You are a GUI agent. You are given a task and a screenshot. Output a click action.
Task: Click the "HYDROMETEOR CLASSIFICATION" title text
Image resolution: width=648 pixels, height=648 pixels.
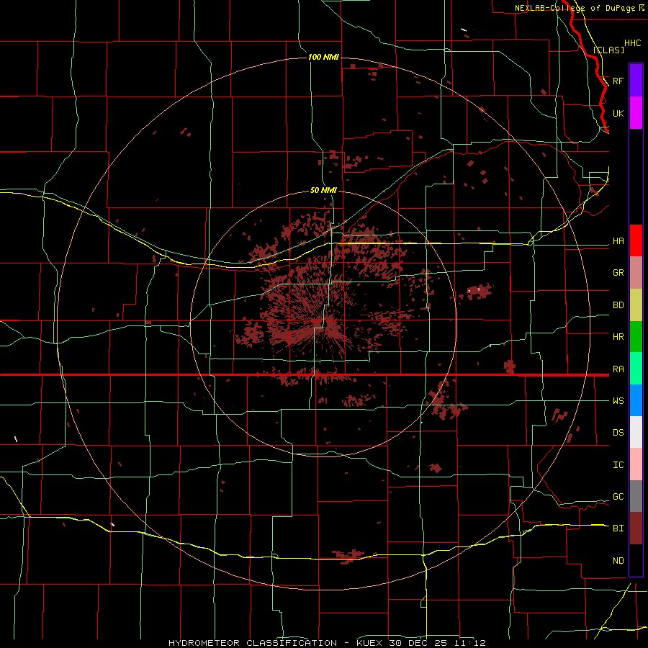253,643
